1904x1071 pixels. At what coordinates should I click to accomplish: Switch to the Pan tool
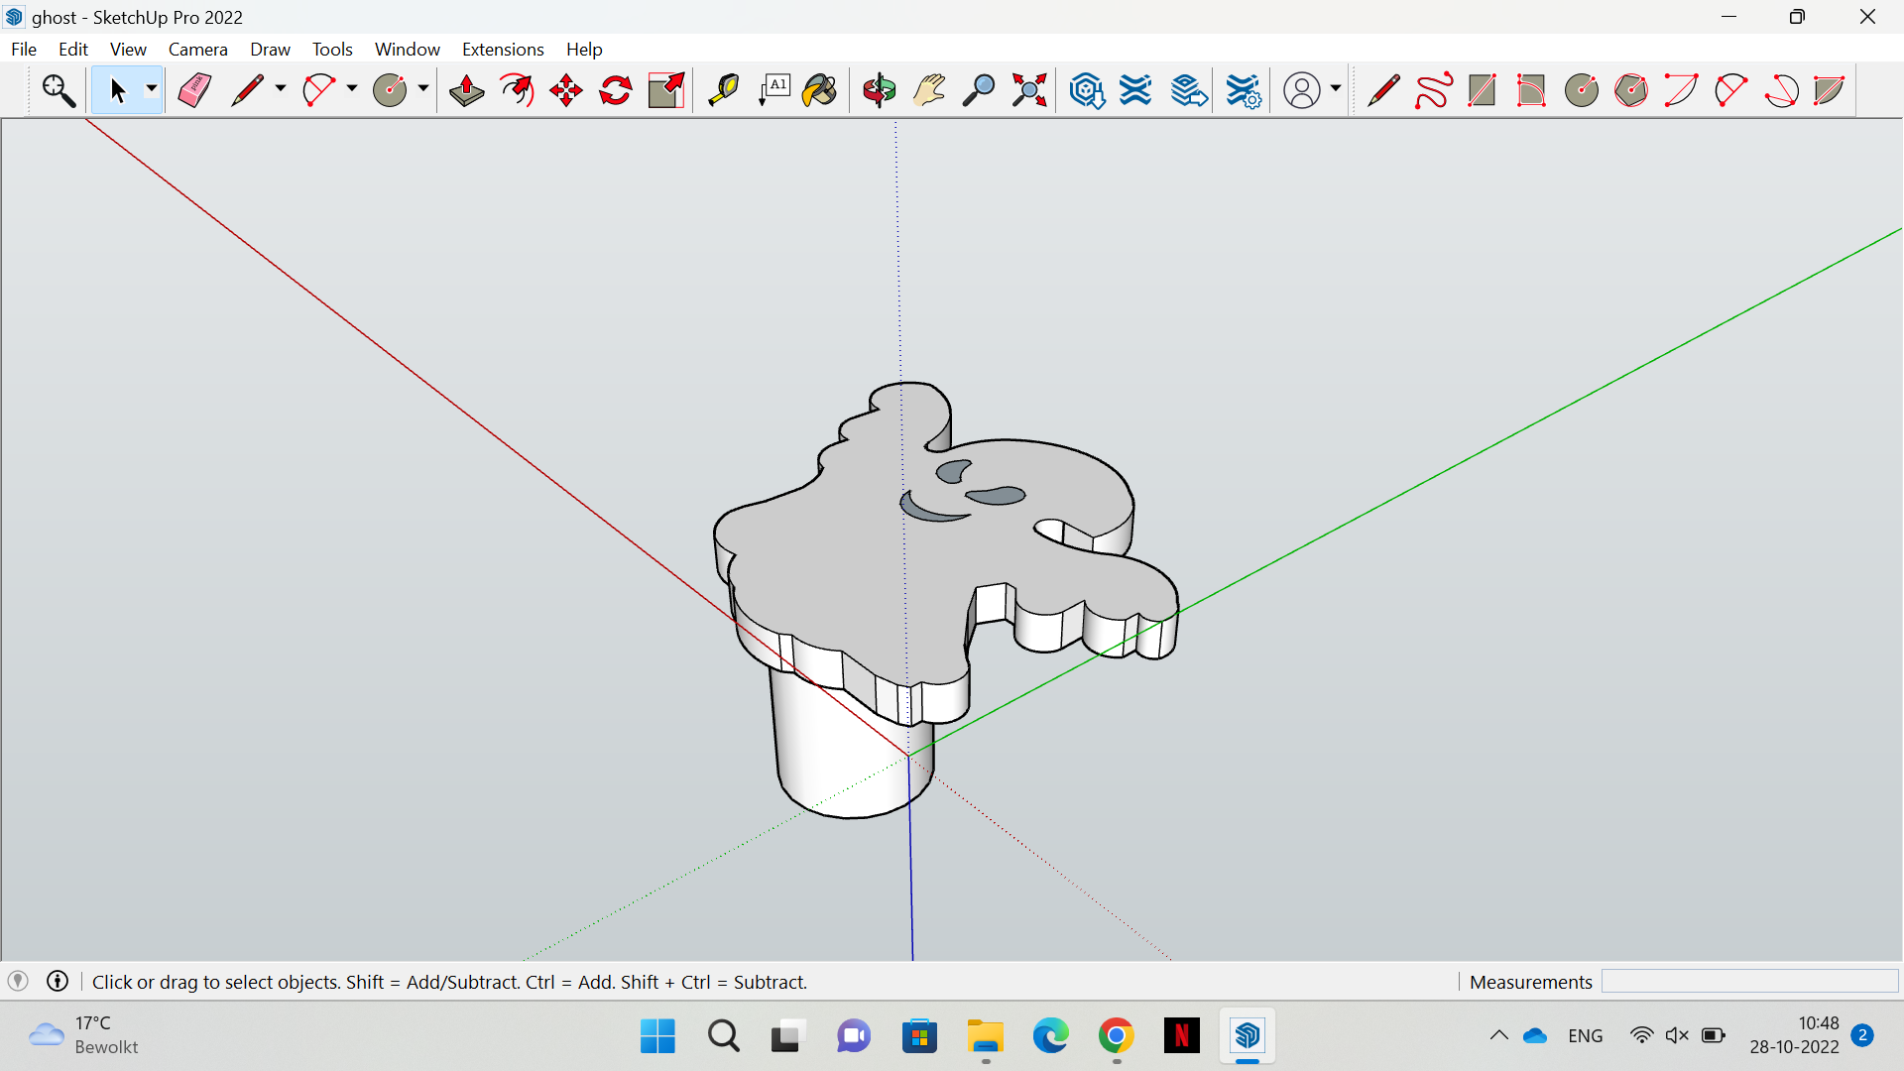pyautogui.click(x=929, y=90)
